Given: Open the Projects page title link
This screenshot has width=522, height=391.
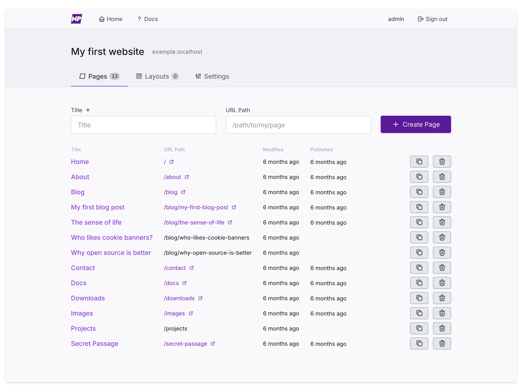Looking at the screenshot, I should (x=83, y=328).
